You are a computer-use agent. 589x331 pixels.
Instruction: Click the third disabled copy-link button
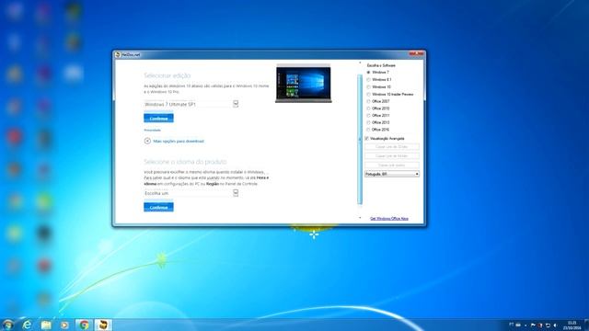coord(392,165)
